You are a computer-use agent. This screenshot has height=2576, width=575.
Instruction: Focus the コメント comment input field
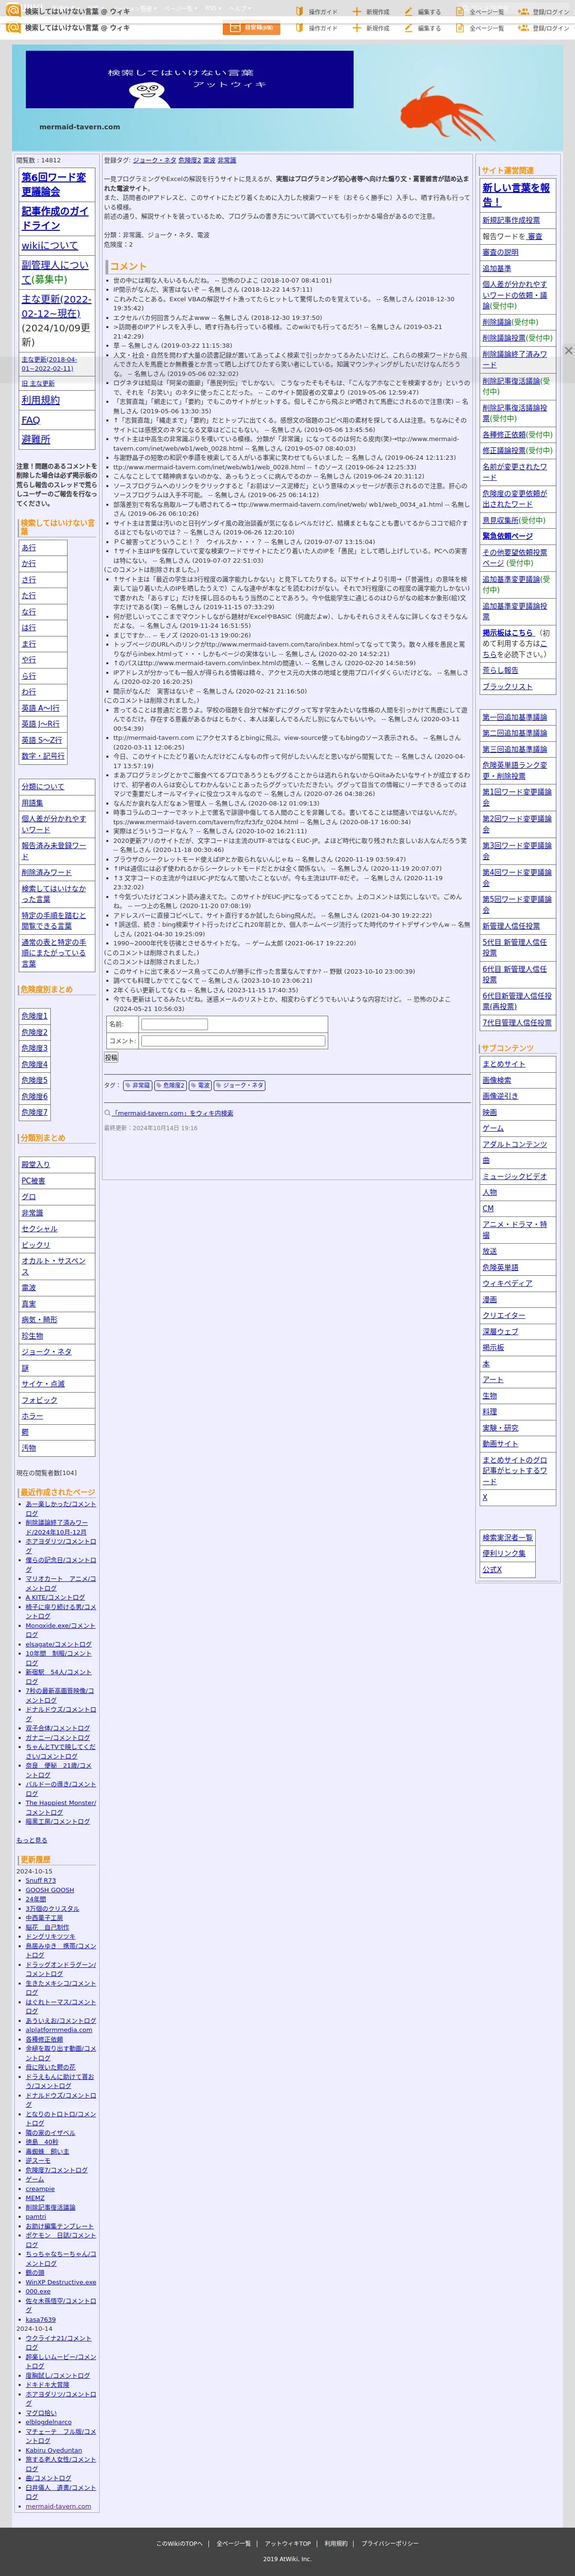(233, 1040)
